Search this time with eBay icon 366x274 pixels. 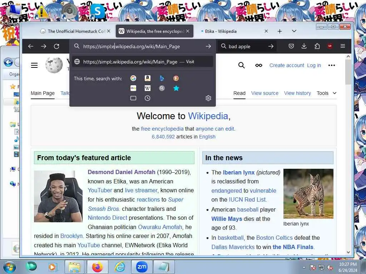[133, 88]
